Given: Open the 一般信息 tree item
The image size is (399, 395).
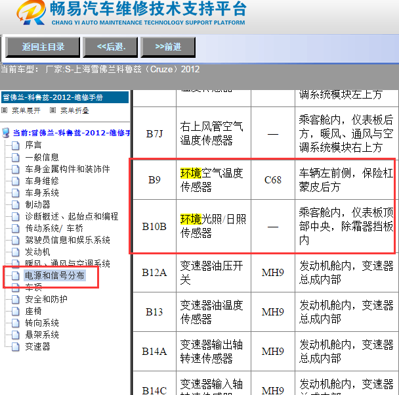Looking at the screenshot, I should point(42,157).
